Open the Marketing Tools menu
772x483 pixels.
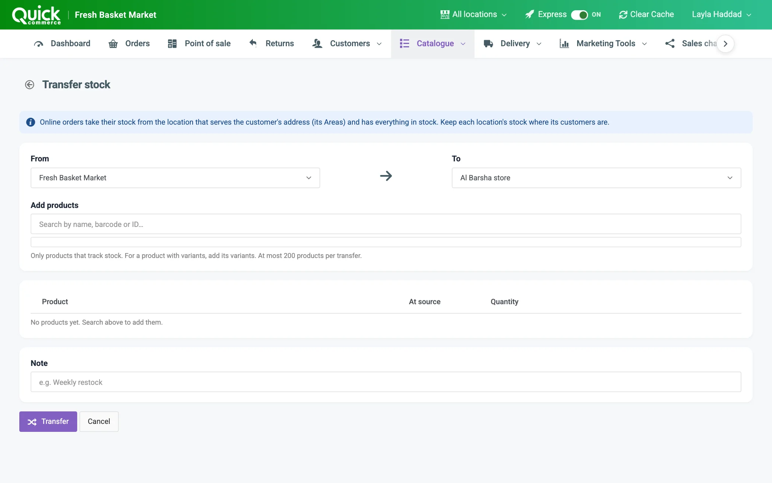pyautogui.click(x=603, y=44)
